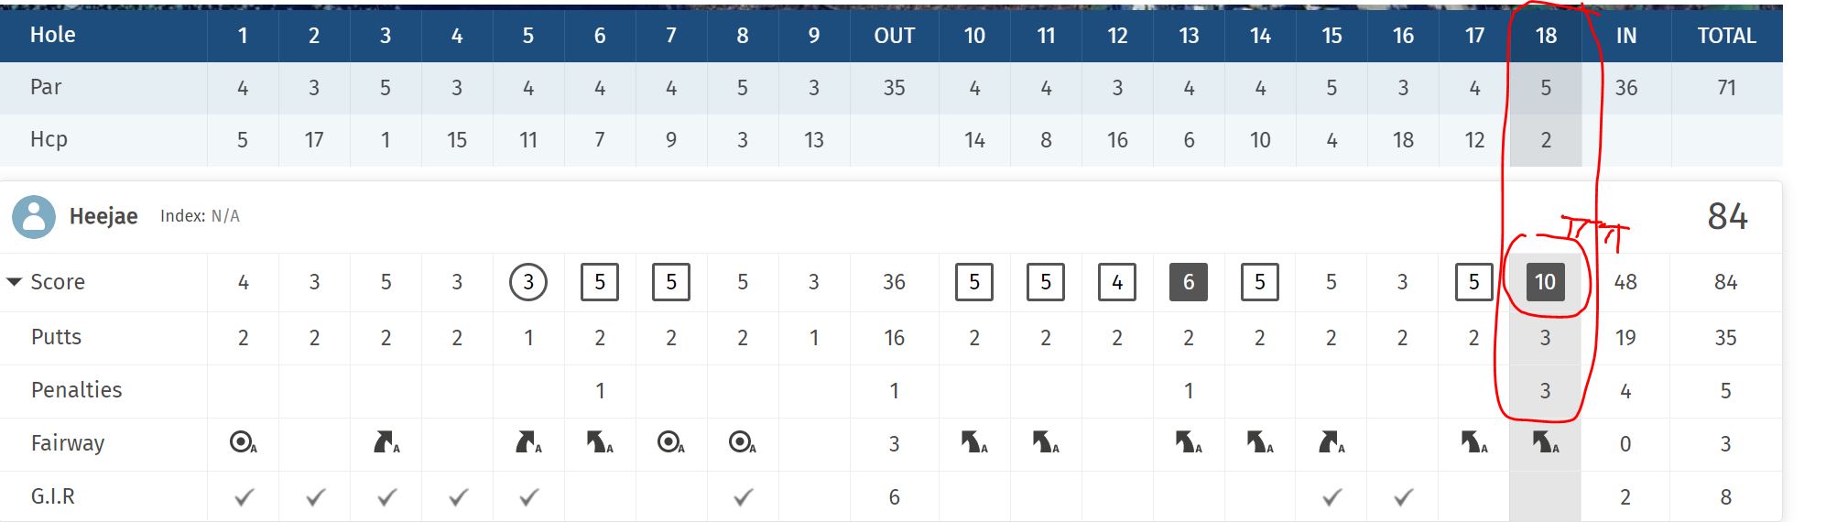The image size is (1826, 522).
Task: Toggle the G.I.R checkmark for hole 16
Action: (x=1403, y=497)
